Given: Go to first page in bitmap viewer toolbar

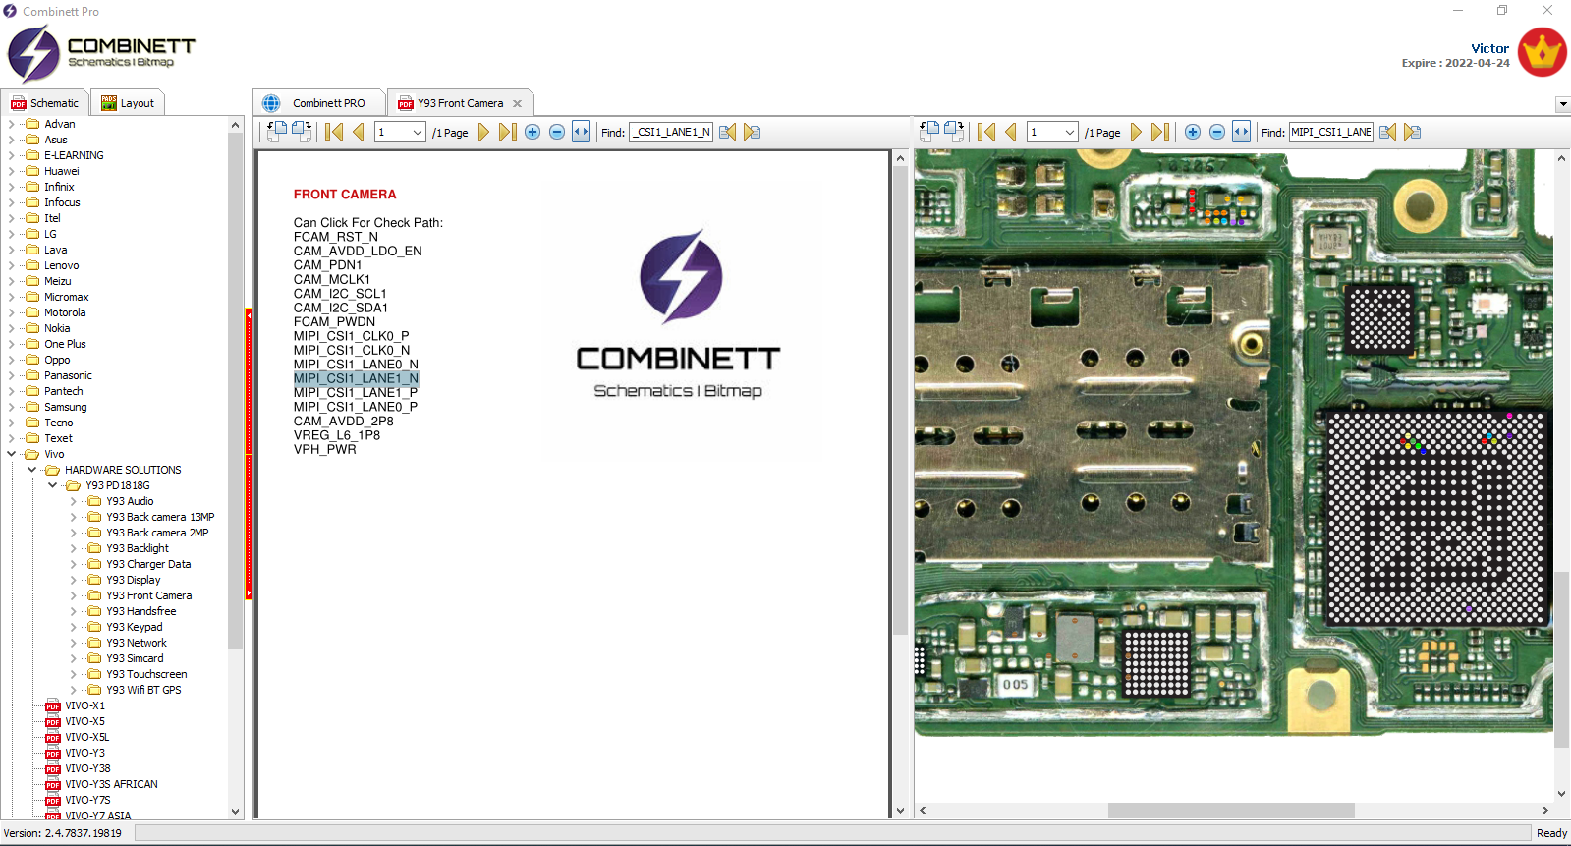Looking at the screenshot, I should 986,132.
